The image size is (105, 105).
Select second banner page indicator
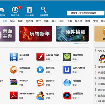tap(81, 44)
